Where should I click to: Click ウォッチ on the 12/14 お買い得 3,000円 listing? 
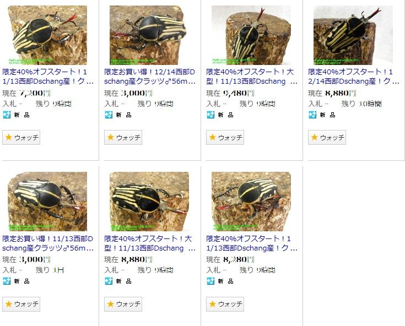(123, 137)
